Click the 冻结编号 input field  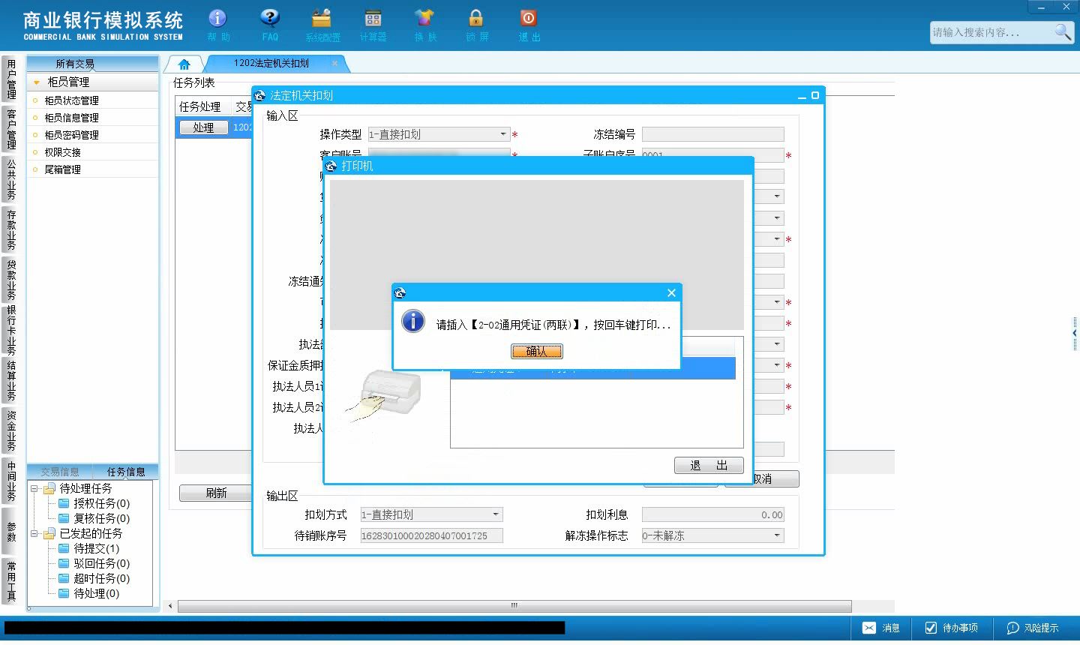point(713,134)
